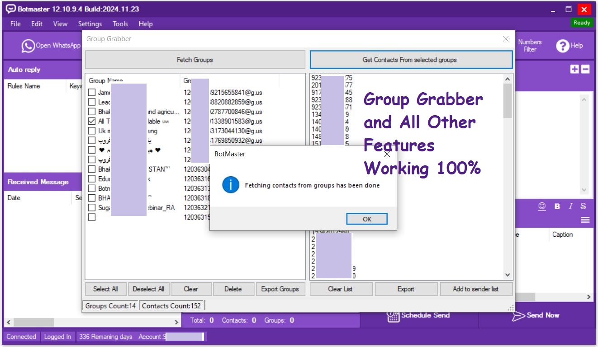The width and height of the screenshot is (598, 347).
Task: Close the Group Grabber dialog
Action: pos(506,39)
